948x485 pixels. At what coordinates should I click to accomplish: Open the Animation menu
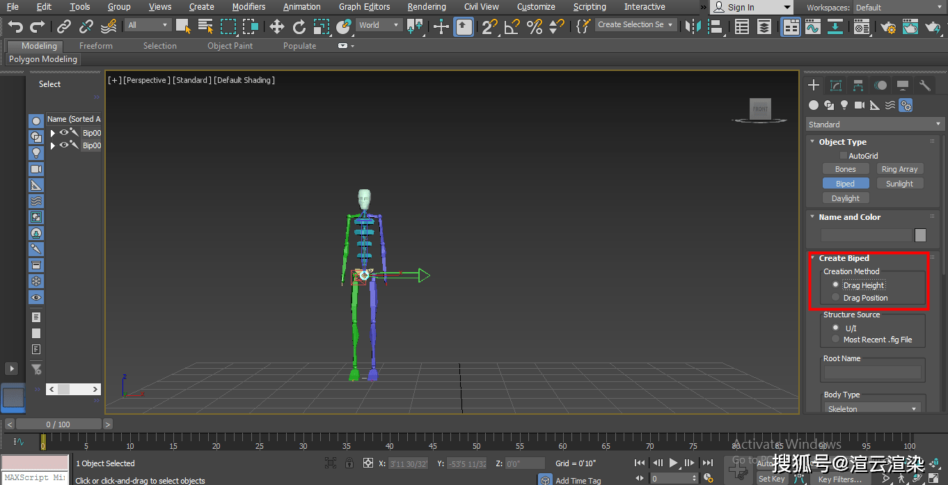302,7
